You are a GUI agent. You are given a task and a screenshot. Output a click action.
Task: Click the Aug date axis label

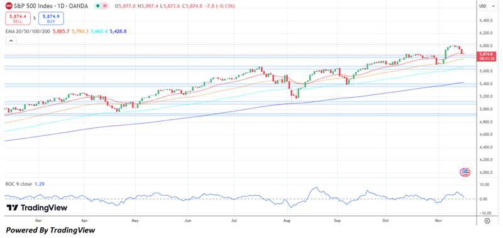tap(287, 220)
